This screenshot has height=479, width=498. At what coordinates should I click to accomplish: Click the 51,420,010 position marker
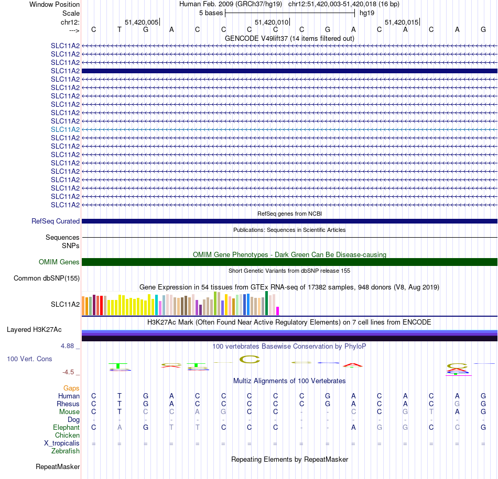point(272,22)
